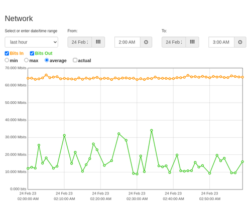Click the Bits Out point peaking at 02:10

(x=64, y=135)
